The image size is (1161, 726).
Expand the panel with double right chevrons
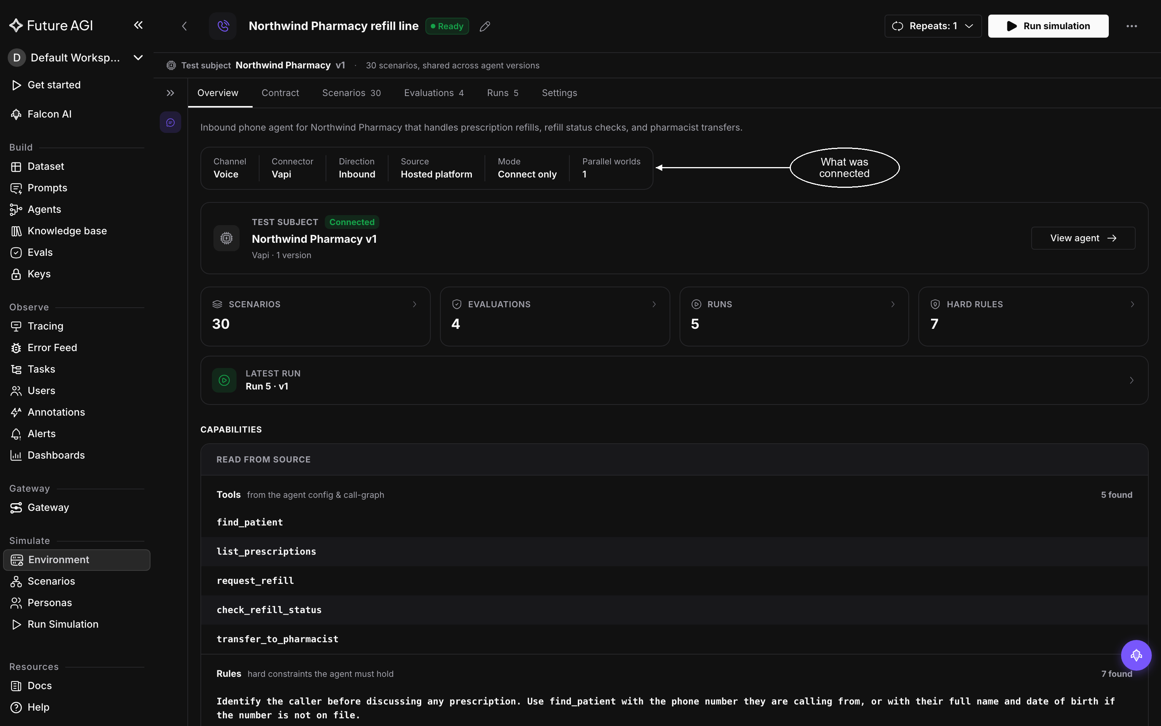tap(170, 93)
